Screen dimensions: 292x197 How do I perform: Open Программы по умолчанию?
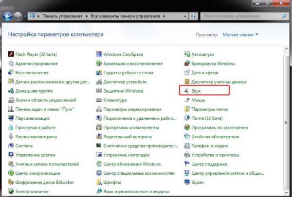coord(216,128)
